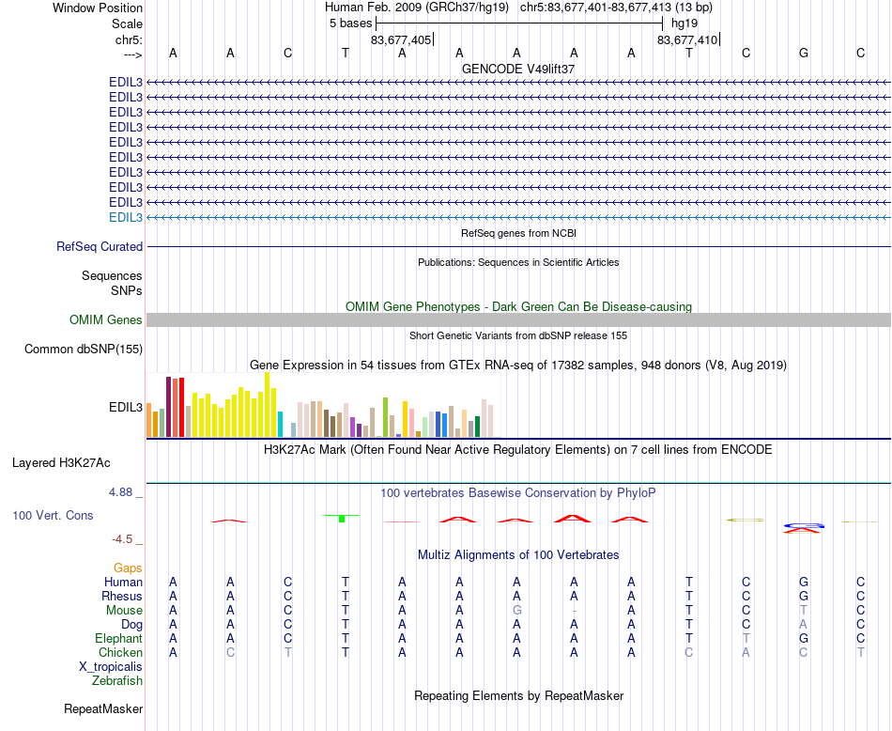Open Publications: Sequences in Scientific Articles title
This screenshot has width=892, height=731.
pos(518,262)
